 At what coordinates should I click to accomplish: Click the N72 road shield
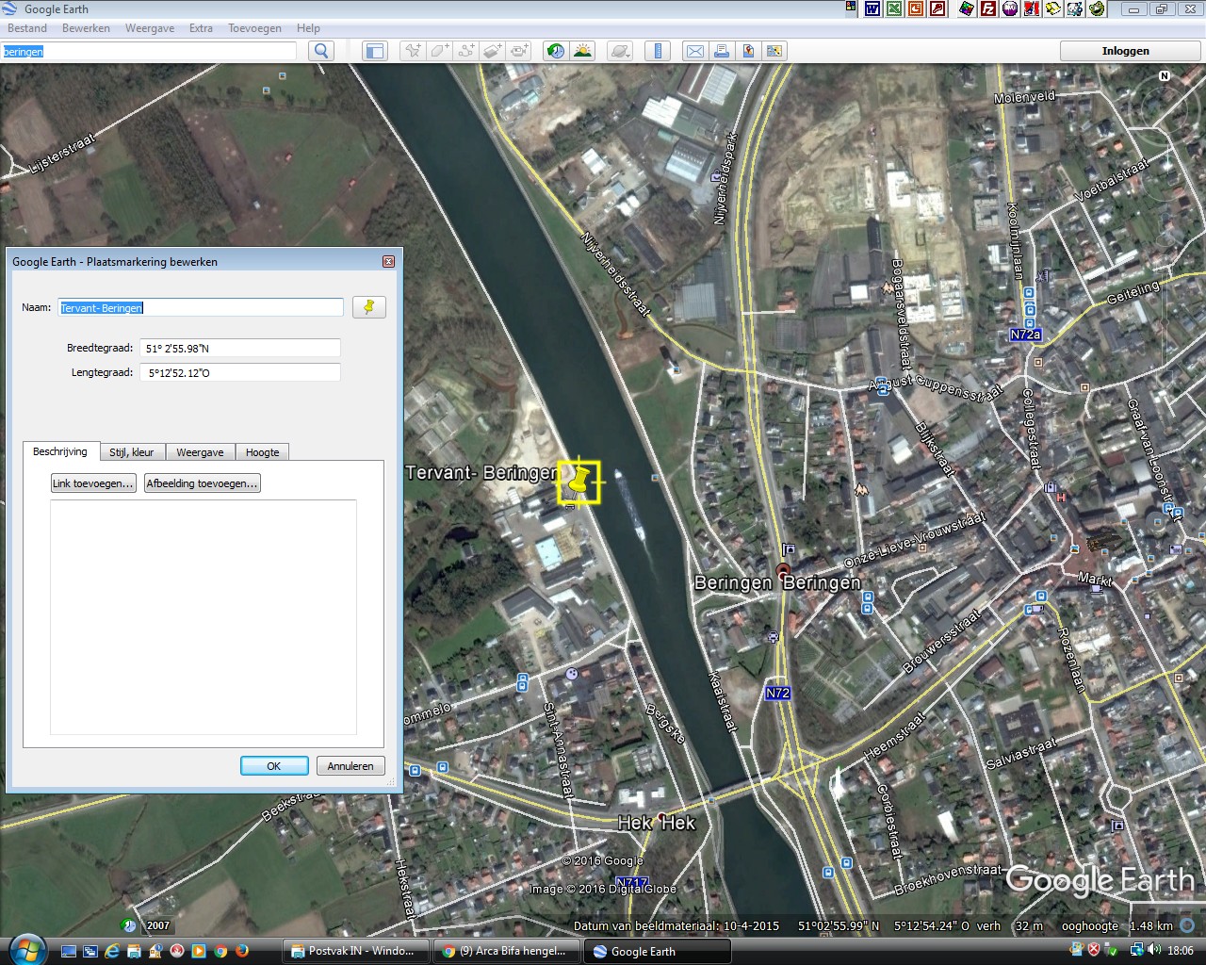[x=777, y=693]
